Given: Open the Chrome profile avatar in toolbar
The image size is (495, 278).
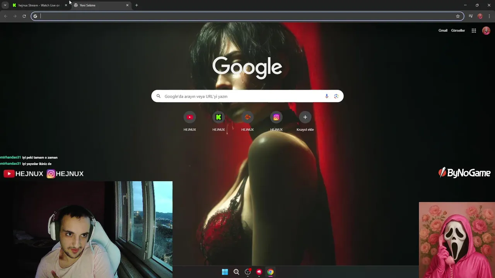Looking at the screenshot, I should [x=480, y=16].
